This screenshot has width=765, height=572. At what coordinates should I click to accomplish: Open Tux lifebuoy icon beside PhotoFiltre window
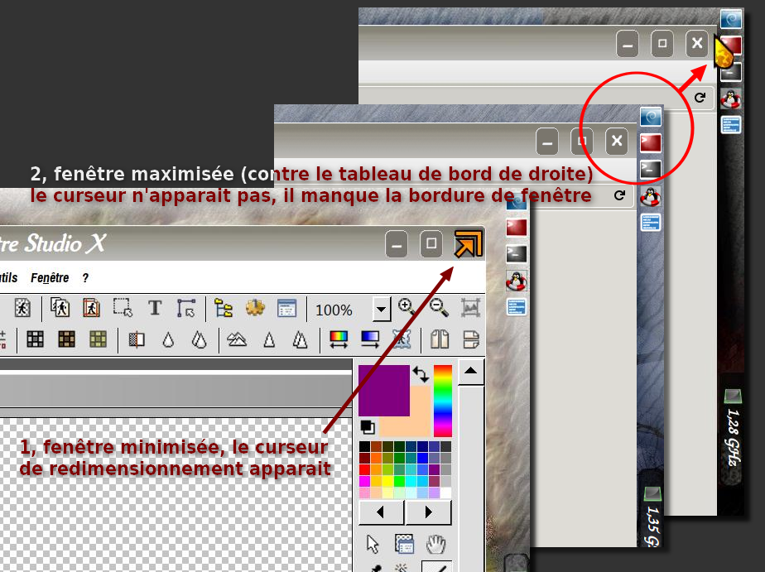pos(516,281)
